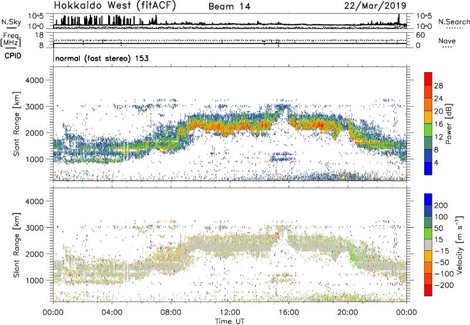Select the 'Beam 14' label

pyautogui.click(x=229, y=6)
